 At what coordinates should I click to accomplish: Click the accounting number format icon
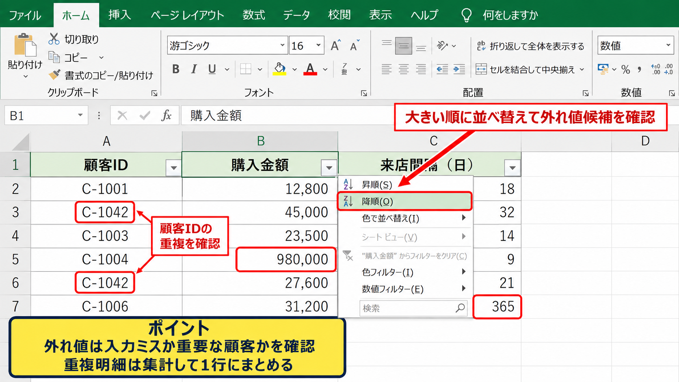pyautogui.click(x=603, y=69)
